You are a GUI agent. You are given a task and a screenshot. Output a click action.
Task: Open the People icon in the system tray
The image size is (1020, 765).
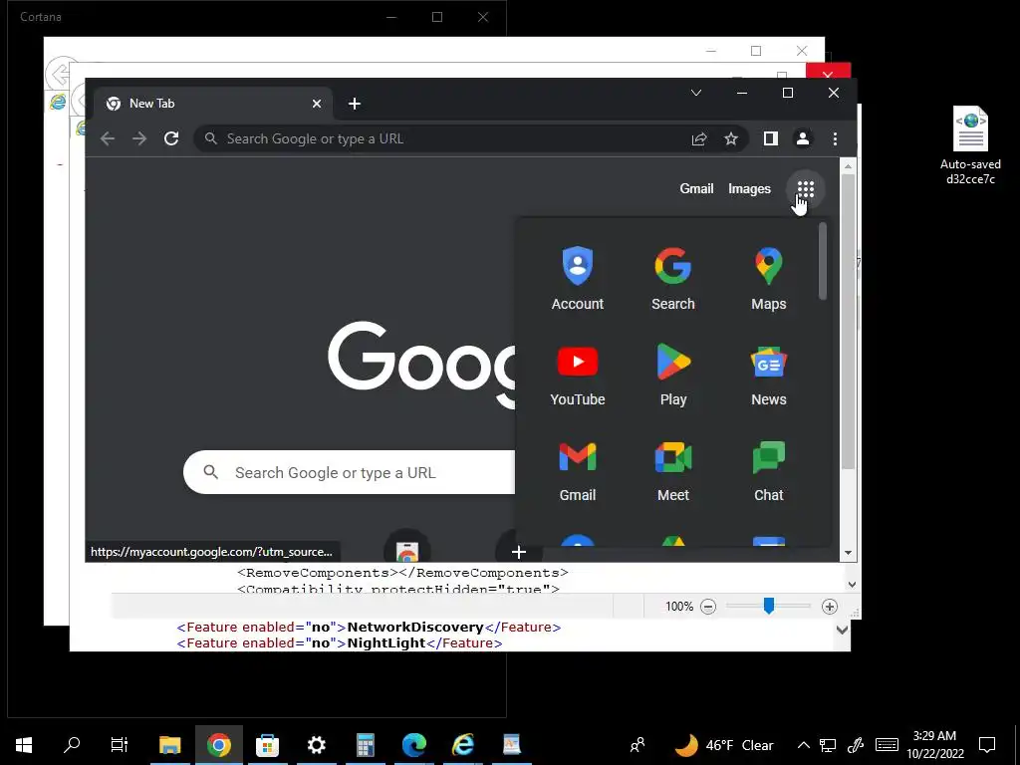[637, 745]
